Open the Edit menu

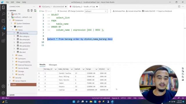tap(12, 2)
